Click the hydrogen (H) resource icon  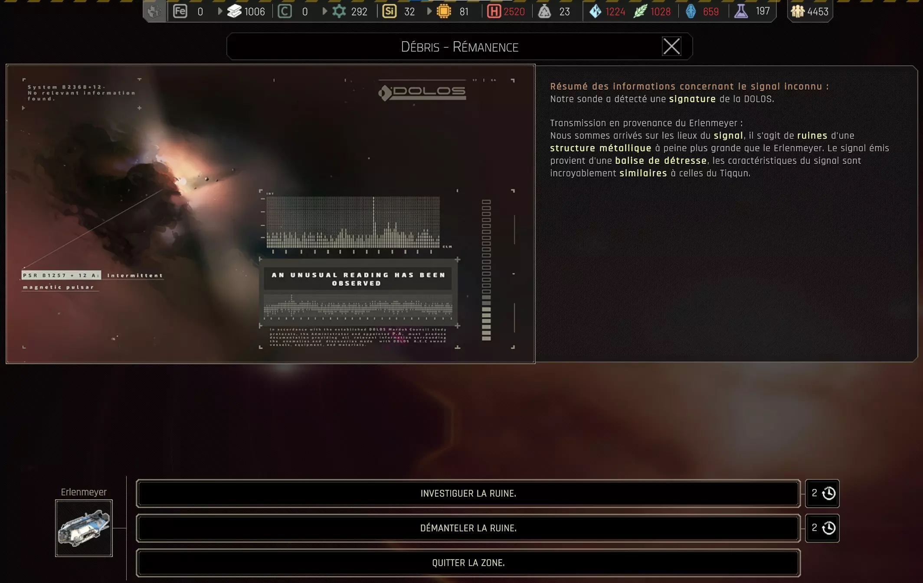pyautogui.click(x=494, y=11)
